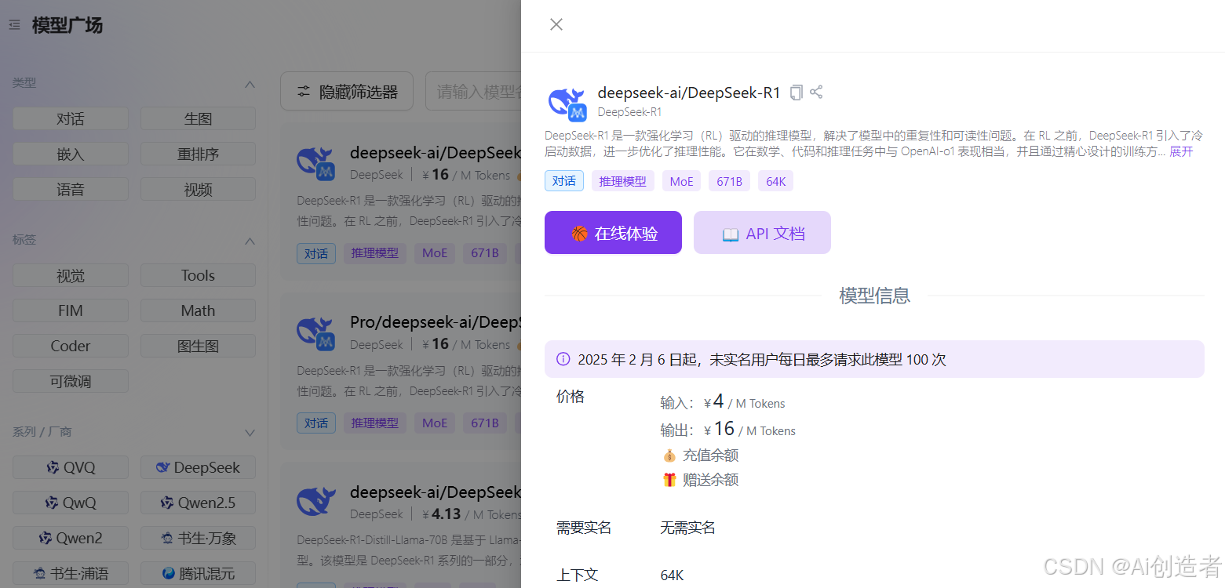Collapse the 类型 filter section
The width and height of the screenshot is (1225, 588).
pos(250,84)
